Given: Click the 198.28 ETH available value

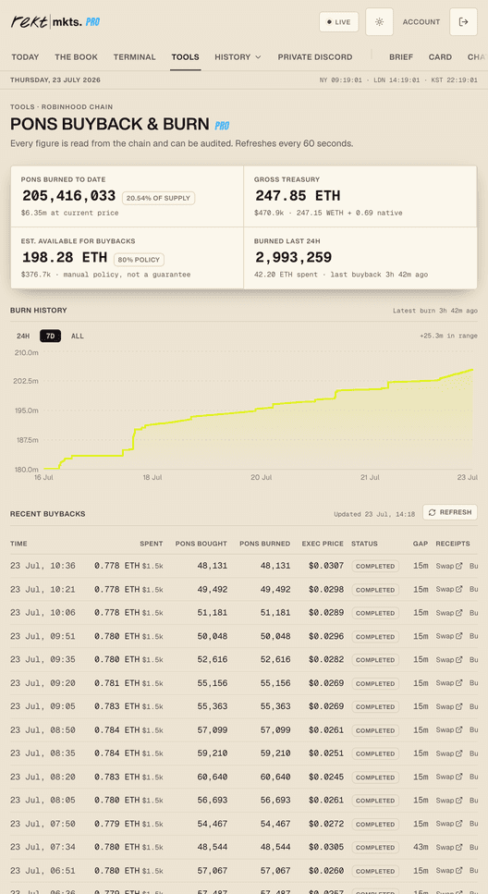Looking at the screenshot, I should (x=65, y=258).
